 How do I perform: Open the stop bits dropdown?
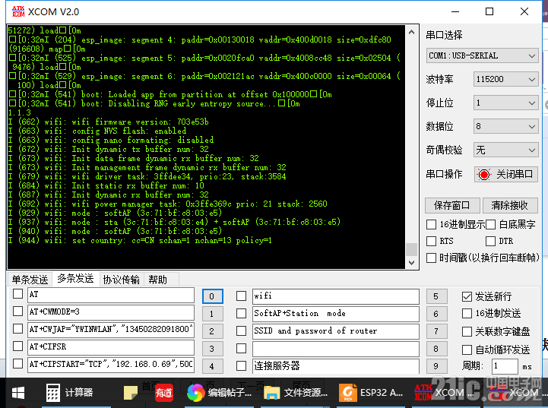click(x=505, y=103)
